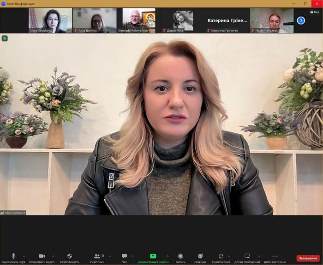323x265 pixels.
Task: Click the red Завершение button
Action: pyautogui.click(x=308, y=258)
